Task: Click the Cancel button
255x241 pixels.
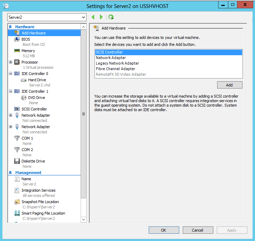Action: tap(198, 230)
